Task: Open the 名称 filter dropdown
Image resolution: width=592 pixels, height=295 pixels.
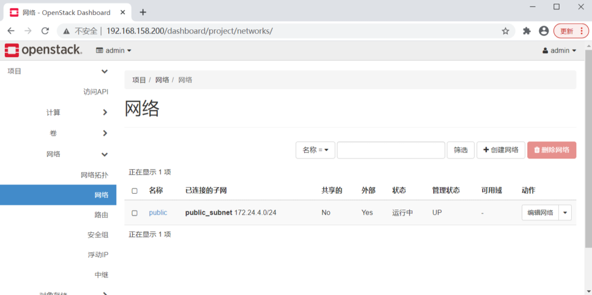Action: 315,150
